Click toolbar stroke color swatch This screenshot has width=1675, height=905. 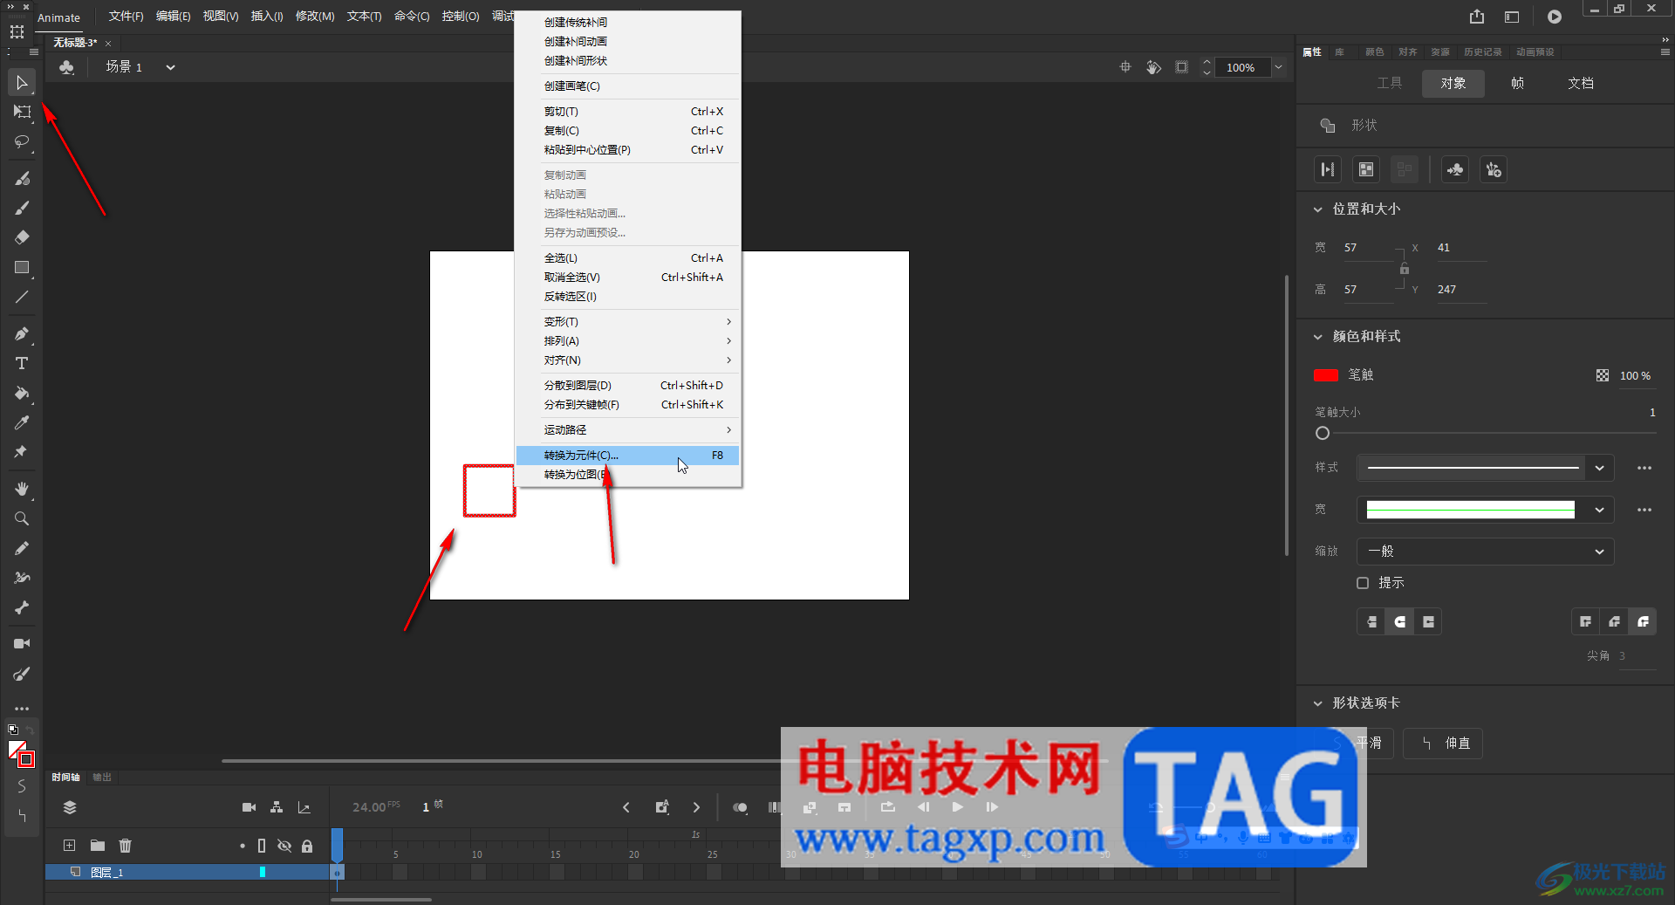point(26,759)
